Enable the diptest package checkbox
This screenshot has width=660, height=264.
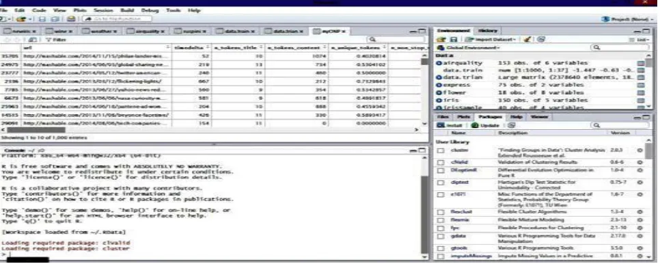(441, 183)
